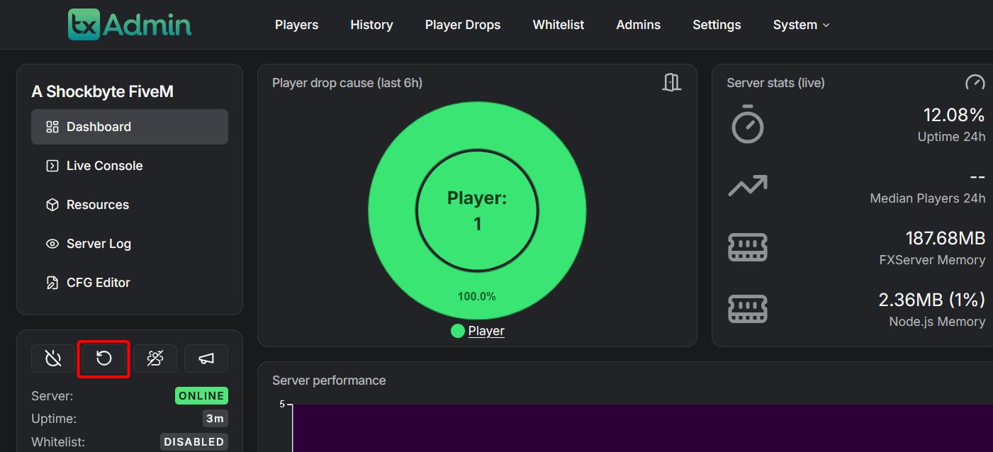
Task: Click the ONLINE server status badge
Action: coord(201,396)
